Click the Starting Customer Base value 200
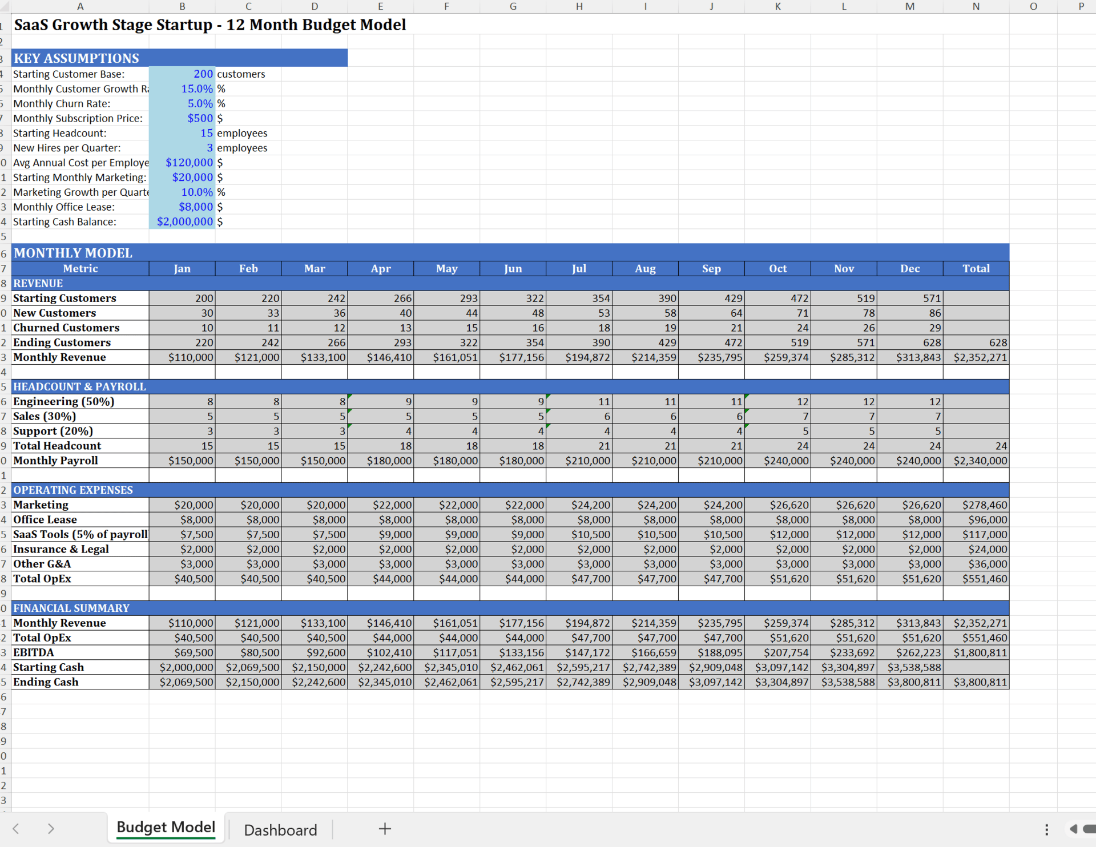Screen dimensions: 1096x847 [182, 74]
